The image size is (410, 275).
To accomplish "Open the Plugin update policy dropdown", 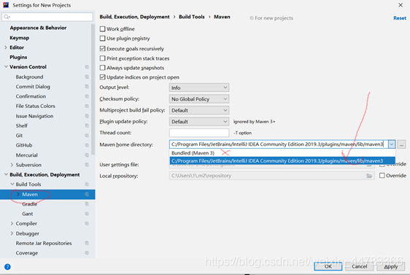I will coord(199,122).
